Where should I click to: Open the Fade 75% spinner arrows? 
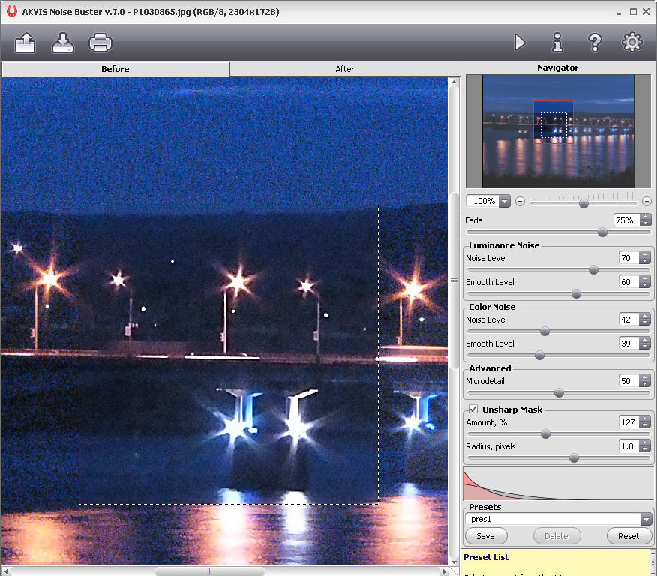tap(645, 220)
